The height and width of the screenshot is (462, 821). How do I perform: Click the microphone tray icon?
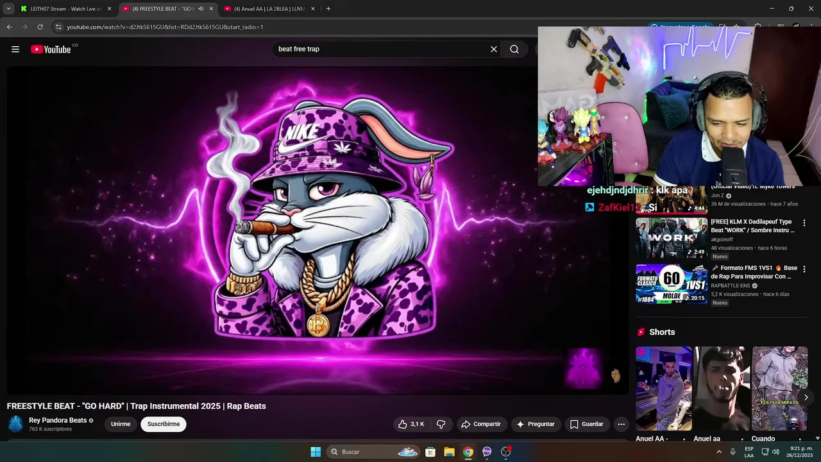(x=733, y=452)
